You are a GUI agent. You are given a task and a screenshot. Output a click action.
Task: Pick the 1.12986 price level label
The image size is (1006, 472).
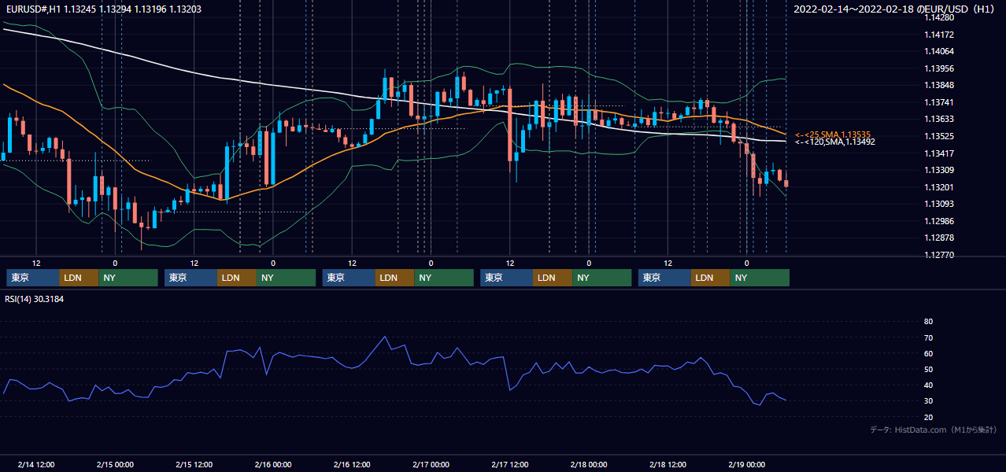pos(938,221)
